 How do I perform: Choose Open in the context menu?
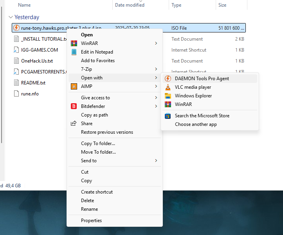115,35
